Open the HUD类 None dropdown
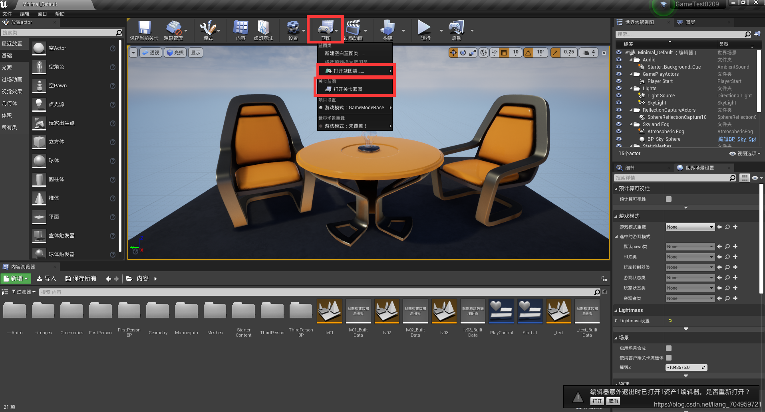This screenshot has height=412, width=765. coord(689,256)
